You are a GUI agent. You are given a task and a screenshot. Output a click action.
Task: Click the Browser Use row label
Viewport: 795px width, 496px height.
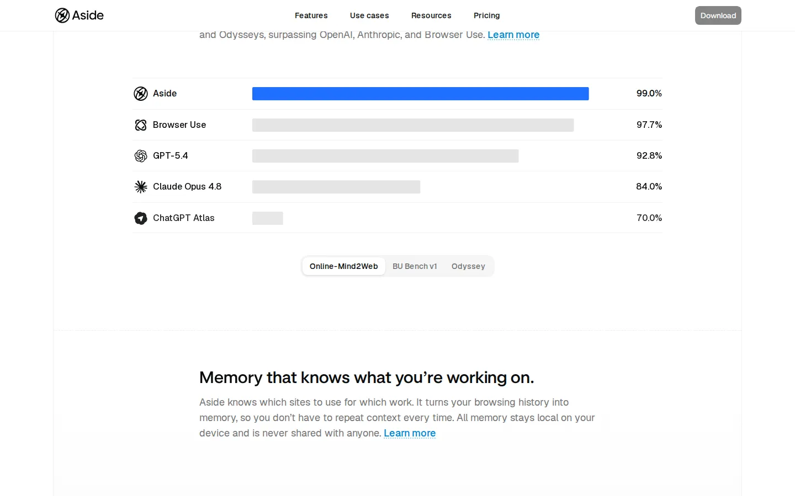tap(179, 125)
